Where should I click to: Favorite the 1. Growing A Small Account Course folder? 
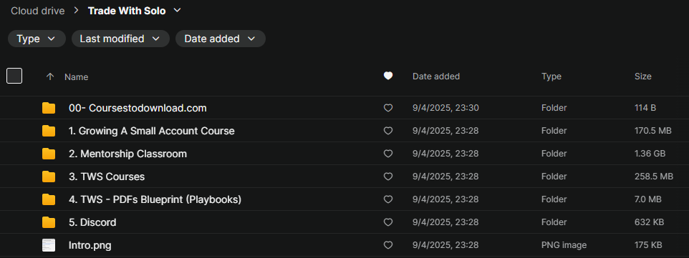(388, 131)
